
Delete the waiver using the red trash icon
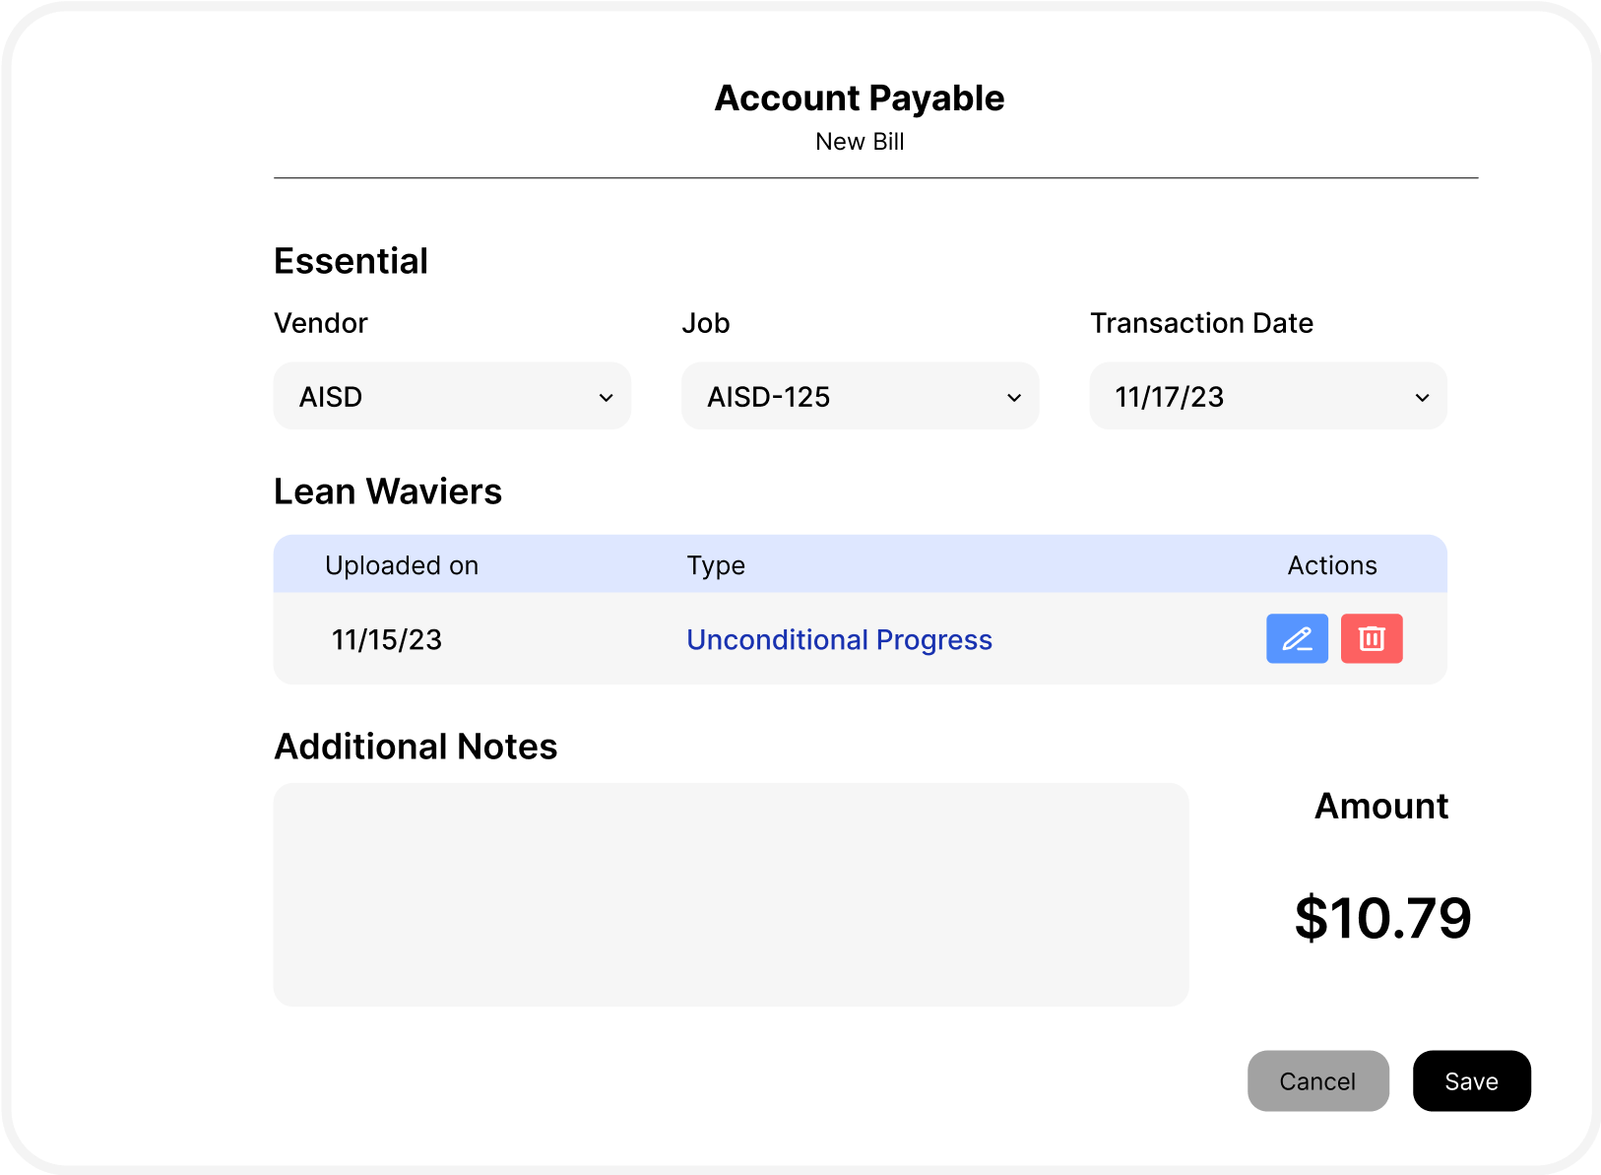click(x=1372, y=639)
